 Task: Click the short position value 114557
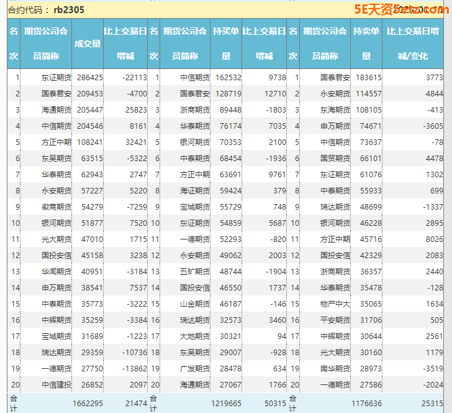(369, 94)
